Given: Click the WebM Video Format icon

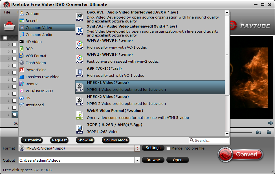Looking at the screenshot, I should 80,115.
